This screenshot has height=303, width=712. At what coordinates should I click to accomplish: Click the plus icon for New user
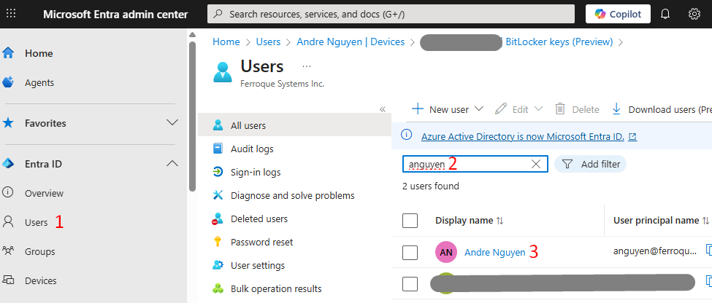pos(417,109)
